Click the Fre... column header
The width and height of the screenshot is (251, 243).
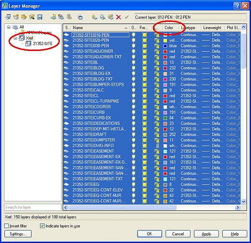145,28
